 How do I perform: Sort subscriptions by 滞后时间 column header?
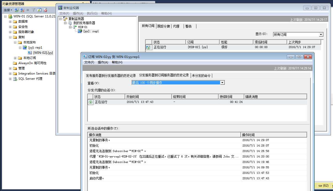pyautogui.click(x=270, y=42)
